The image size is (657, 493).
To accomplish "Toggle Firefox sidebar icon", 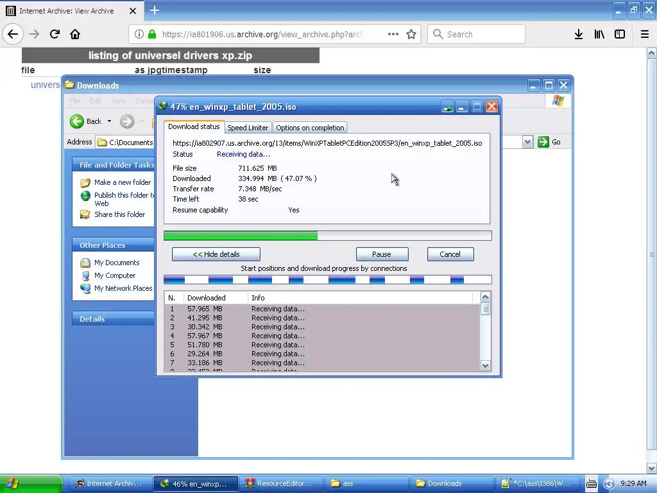I will coord(620,34).
